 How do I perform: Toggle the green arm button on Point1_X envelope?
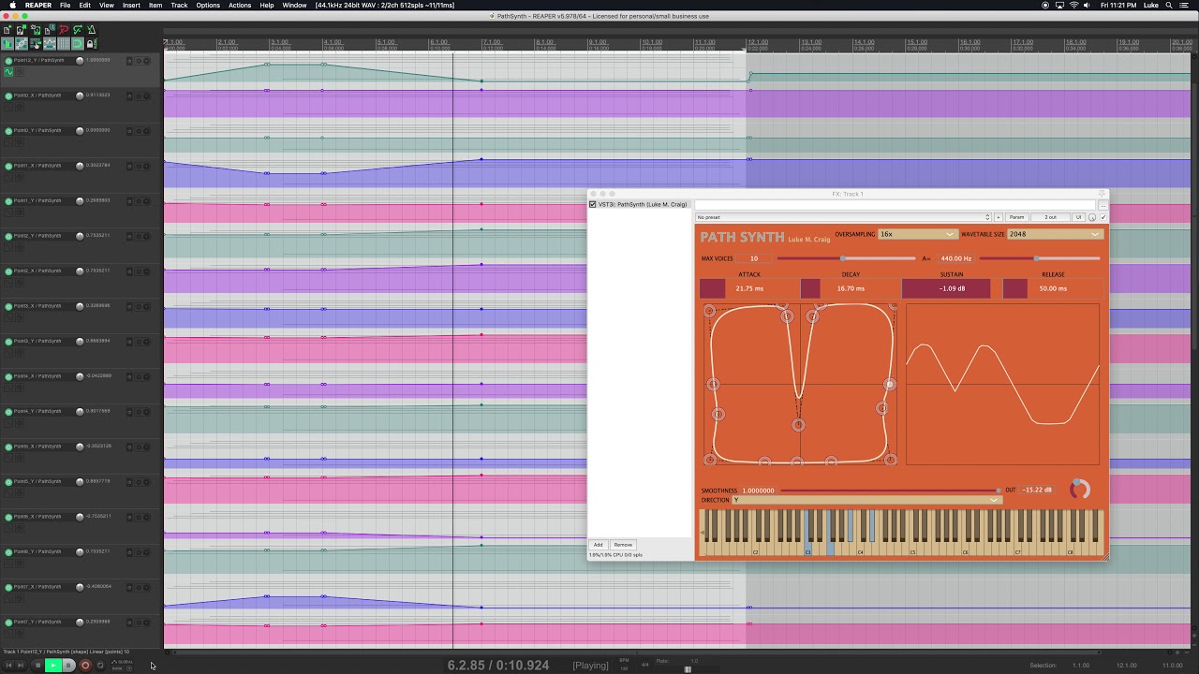click(8, 166)
